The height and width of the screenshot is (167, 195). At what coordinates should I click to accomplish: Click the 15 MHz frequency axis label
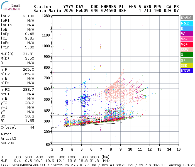point(179,149)
